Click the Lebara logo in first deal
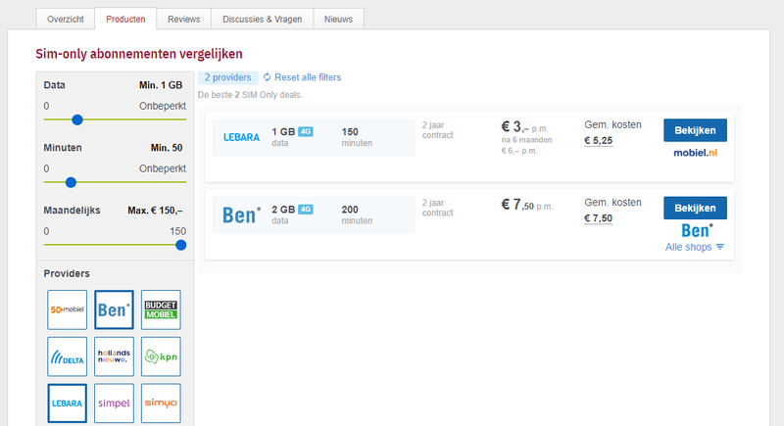This screenshot has width=784, height=426. pos(241,137)
